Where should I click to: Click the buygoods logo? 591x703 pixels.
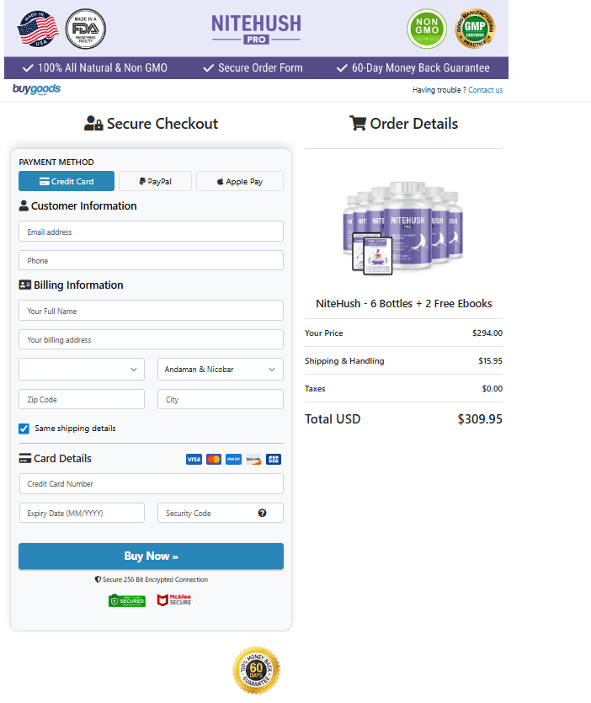coord(36,88)
